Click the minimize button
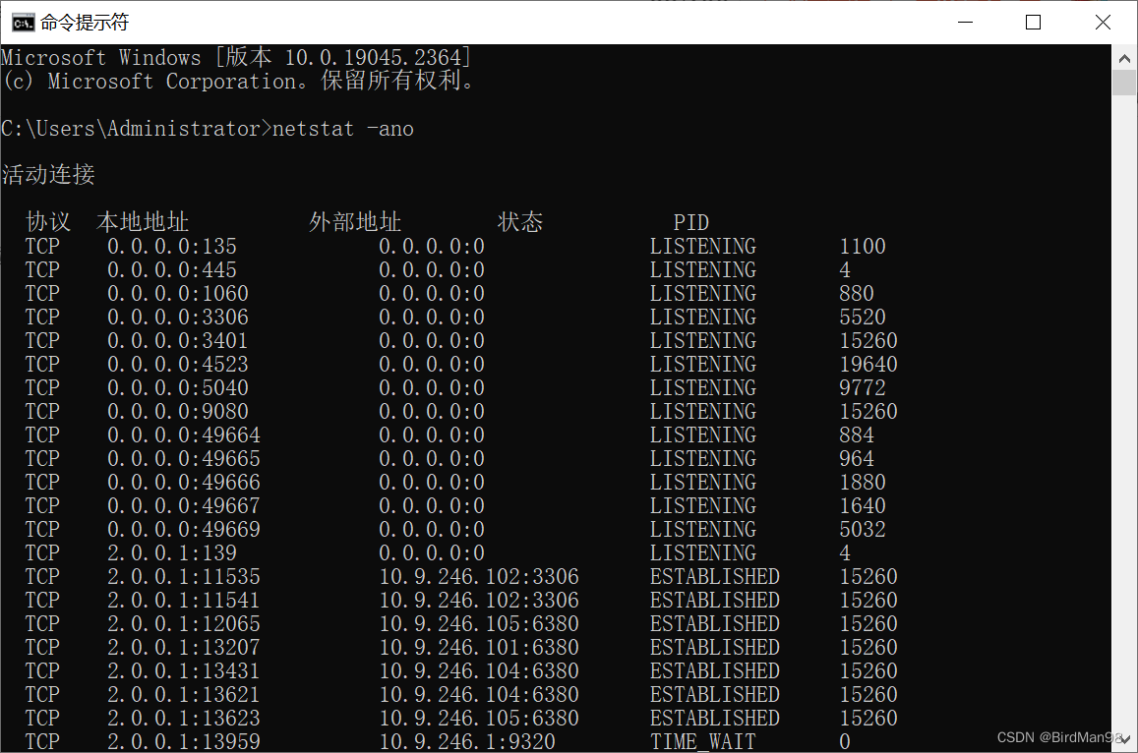 (964, 21)
